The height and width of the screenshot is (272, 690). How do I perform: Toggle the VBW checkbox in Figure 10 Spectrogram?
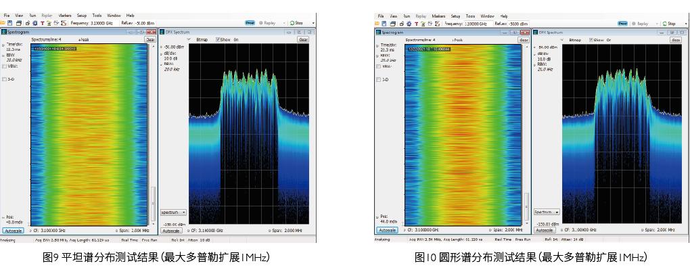(378, 66)
